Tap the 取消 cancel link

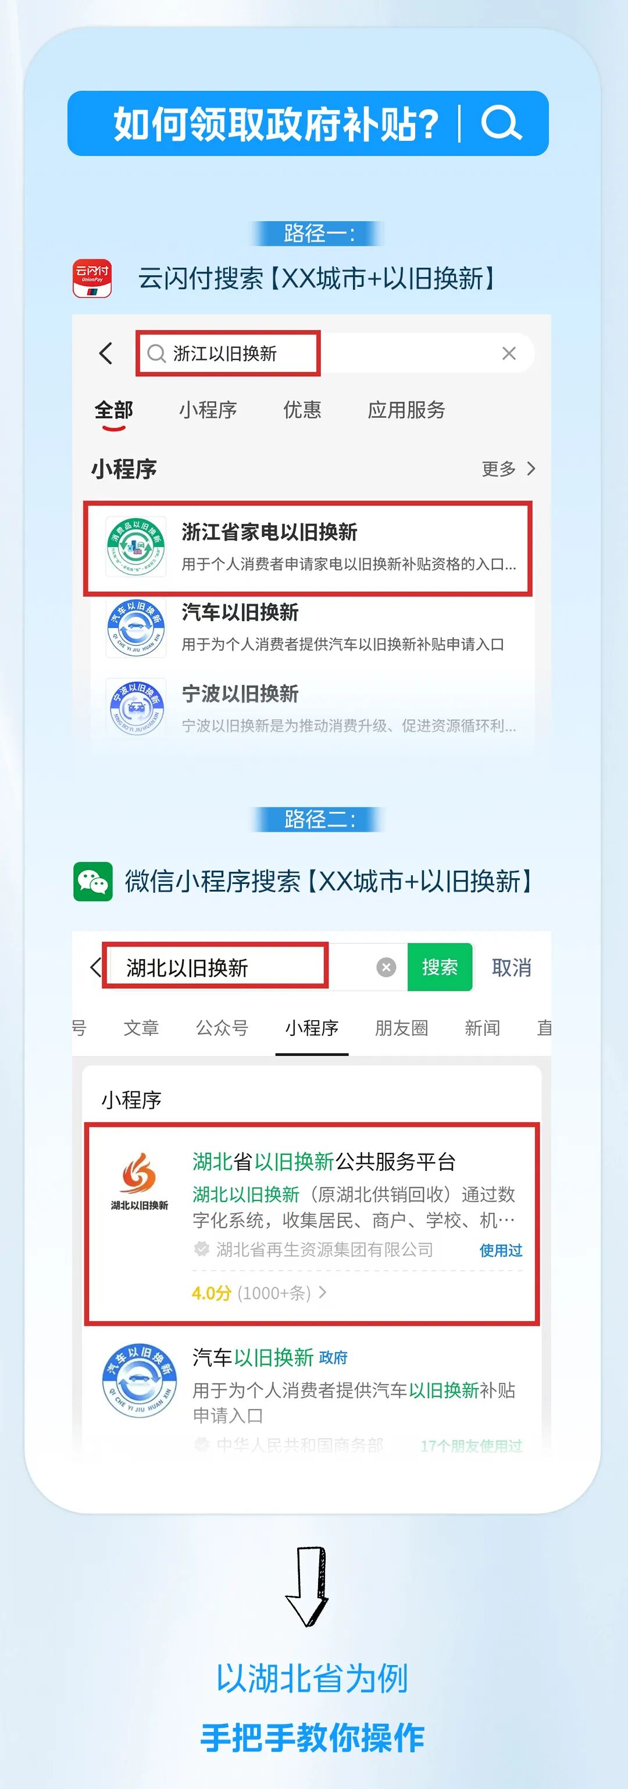(x=512, y=967)
